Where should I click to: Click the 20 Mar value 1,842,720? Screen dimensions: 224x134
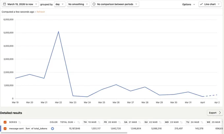[116, 129]
